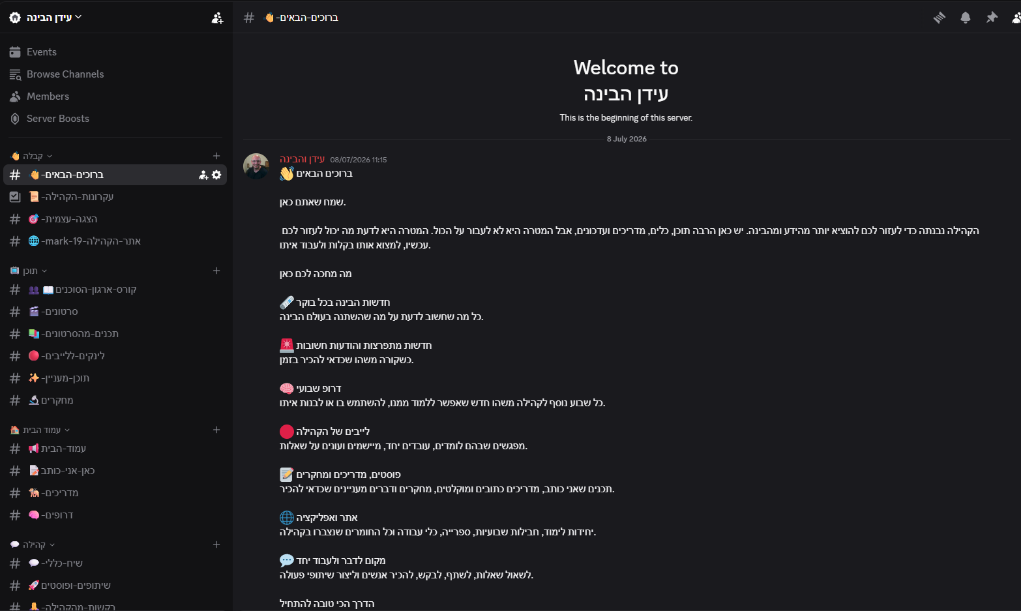Screen dimensions: 1021x611
Task: Open pinned messages pin icon
Action: pyautogui.click(x=992, y=18)
